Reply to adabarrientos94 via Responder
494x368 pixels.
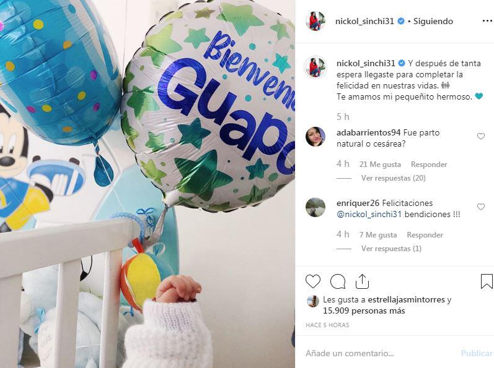pos(429,165)
